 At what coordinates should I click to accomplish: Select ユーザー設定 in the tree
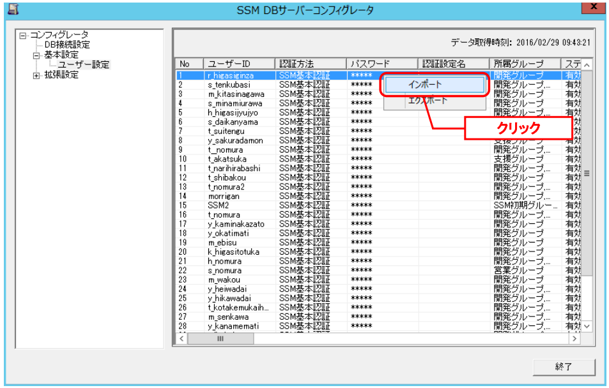pyautogui.click(x=84, y=64)
